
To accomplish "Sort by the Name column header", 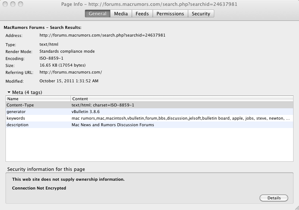I will coord(38,99).
